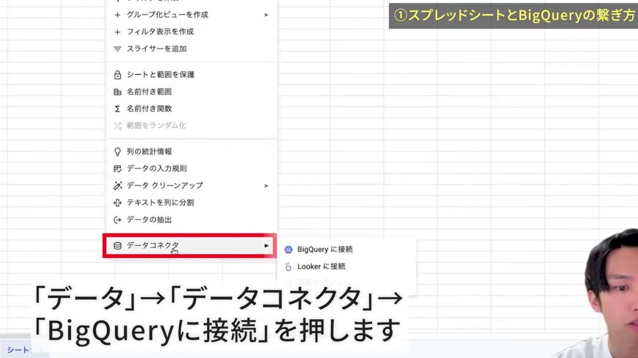Click the table icon beside 名前付き範囲
Viewport: 638px width, 358px height.
click(118, 91)
